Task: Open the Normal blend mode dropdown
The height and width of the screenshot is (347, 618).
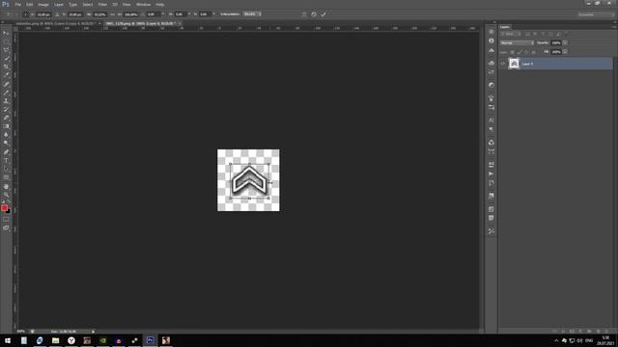Action: (518, 42)
